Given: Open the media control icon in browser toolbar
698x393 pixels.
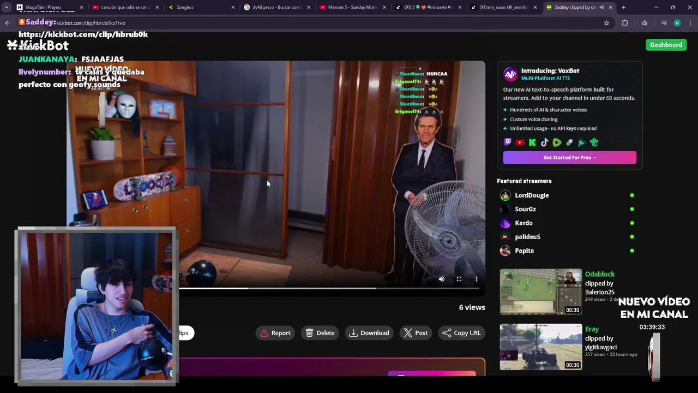Looking at the screenshot, I should (664, 23).
